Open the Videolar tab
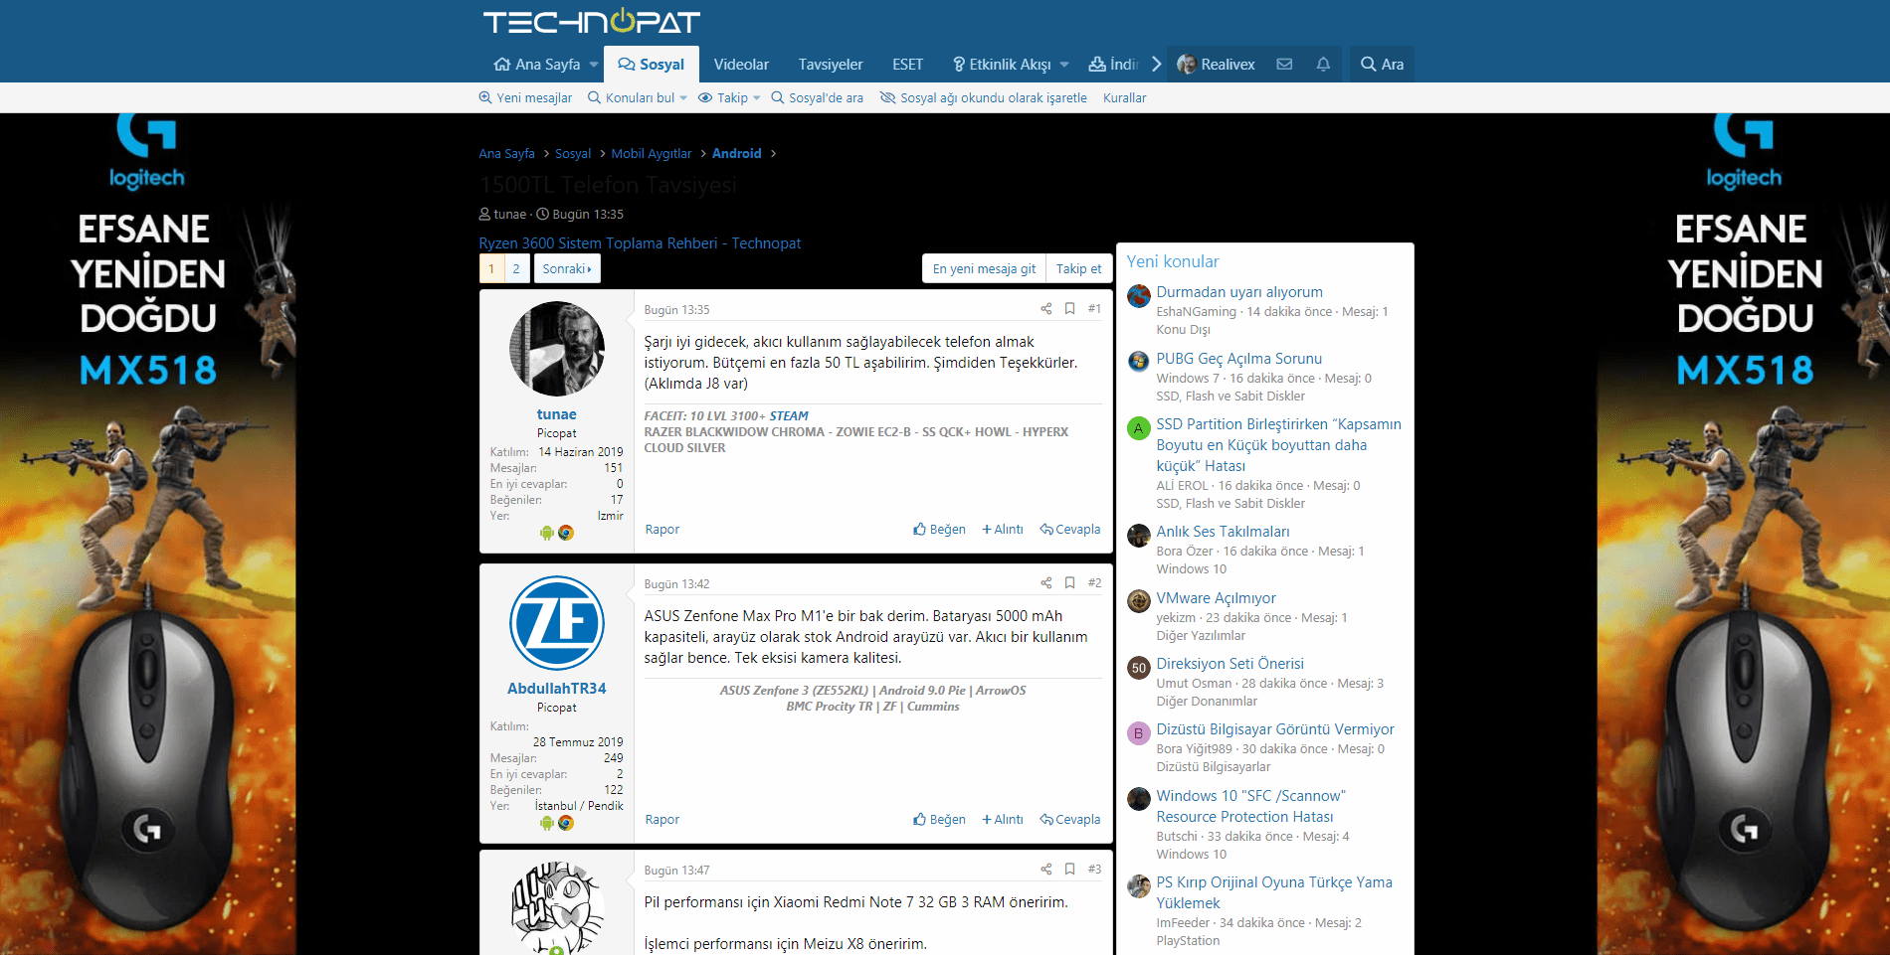Viewport: 1890px width, 955px height. point(741,65)
